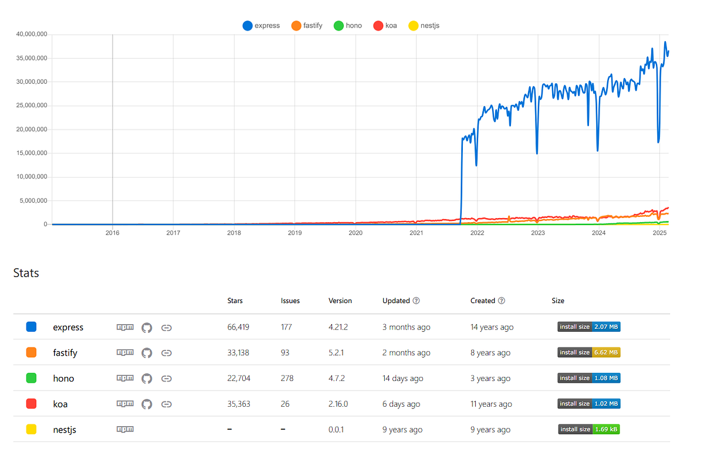Open fastify on the npm registry
The image size is (704, 456).
[125, 352]
